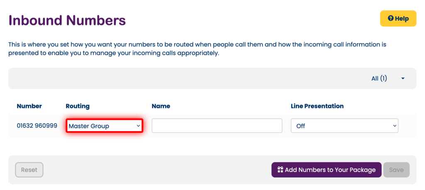Open the Help button
Viewport: 425px width, 190px height.
[x=398, y=19]
